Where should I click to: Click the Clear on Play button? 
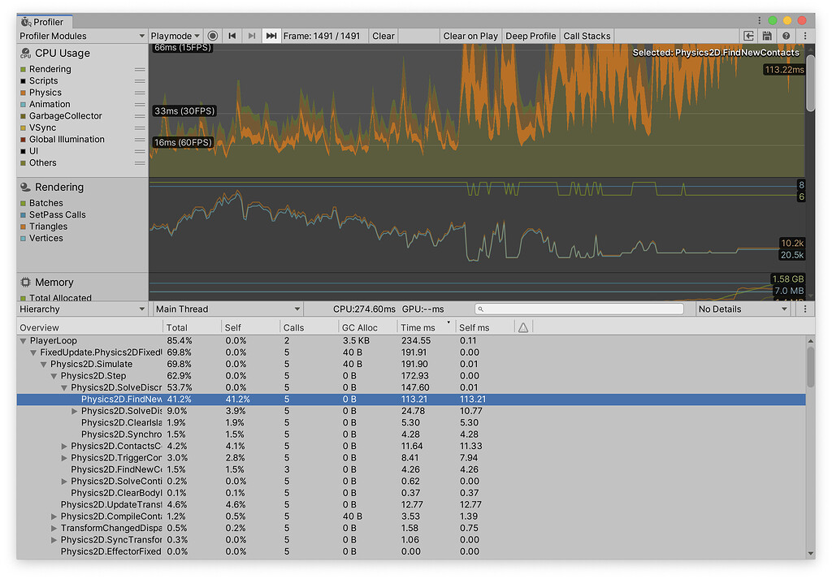click(x=470, y=36)
